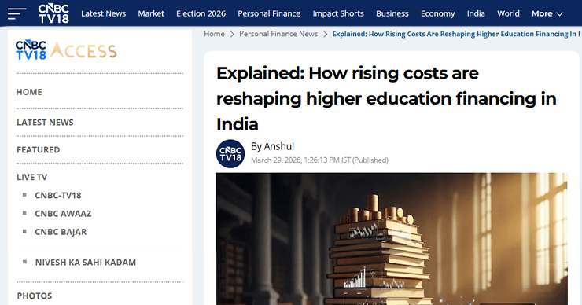This screenshot has height=305, width=582.
Task: Open CNBC BAJAR live channel link
Action: point(61,232)
